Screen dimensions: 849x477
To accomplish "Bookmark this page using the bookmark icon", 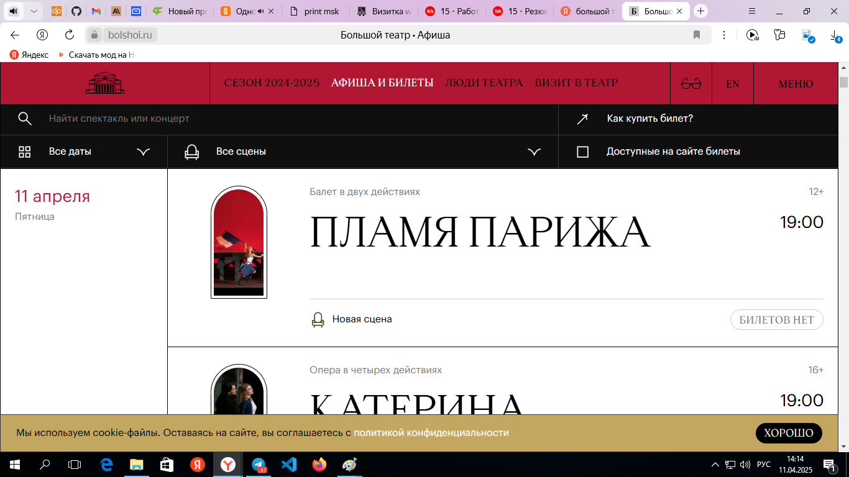I will pos(697,35).
